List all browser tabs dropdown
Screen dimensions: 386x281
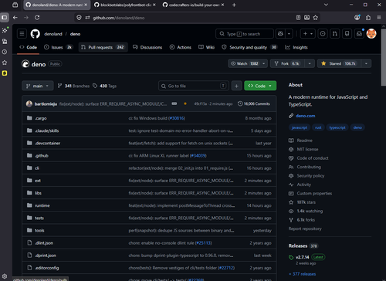click(326, 5)
